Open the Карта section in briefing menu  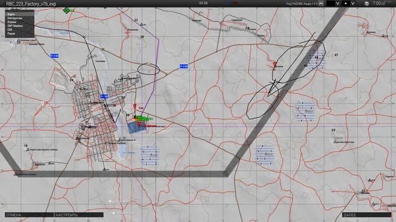pos(19,14)
